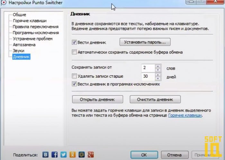Click the words count field showing 2
225x160 pixels.
(x=148, y=68)
